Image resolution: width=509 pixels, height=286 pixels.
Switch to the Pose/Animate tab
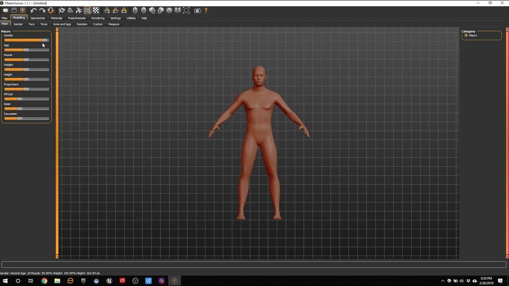click(x=76, y=18)
